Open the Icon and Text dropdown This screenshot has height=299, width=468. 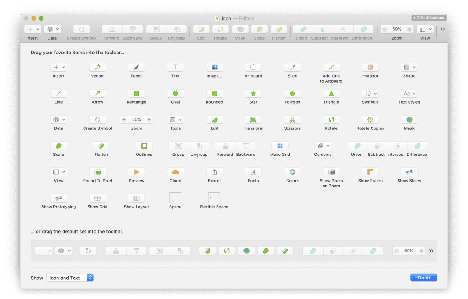(70, 278)
